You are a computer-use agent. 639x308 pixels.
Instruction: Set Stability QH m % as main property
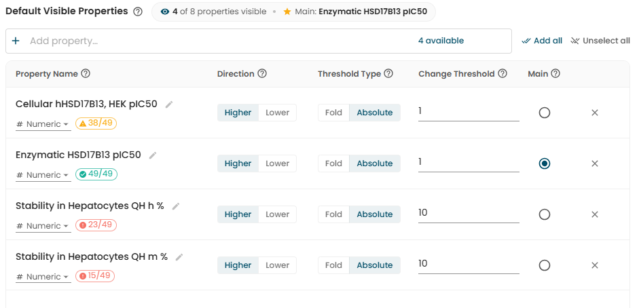tap(545, 265)
